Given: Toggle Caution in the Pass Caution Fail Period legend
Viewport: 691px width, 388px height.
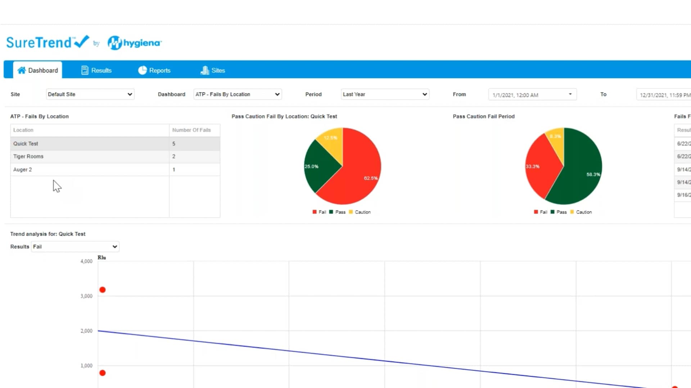Looking at the screenshot, I should pyautogui.click(x=581, y=212).
